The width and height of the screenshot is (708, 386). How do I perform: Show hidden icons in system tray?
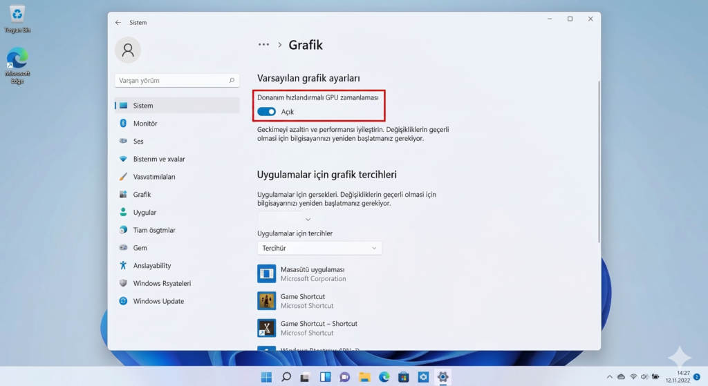tap(610, 377)
